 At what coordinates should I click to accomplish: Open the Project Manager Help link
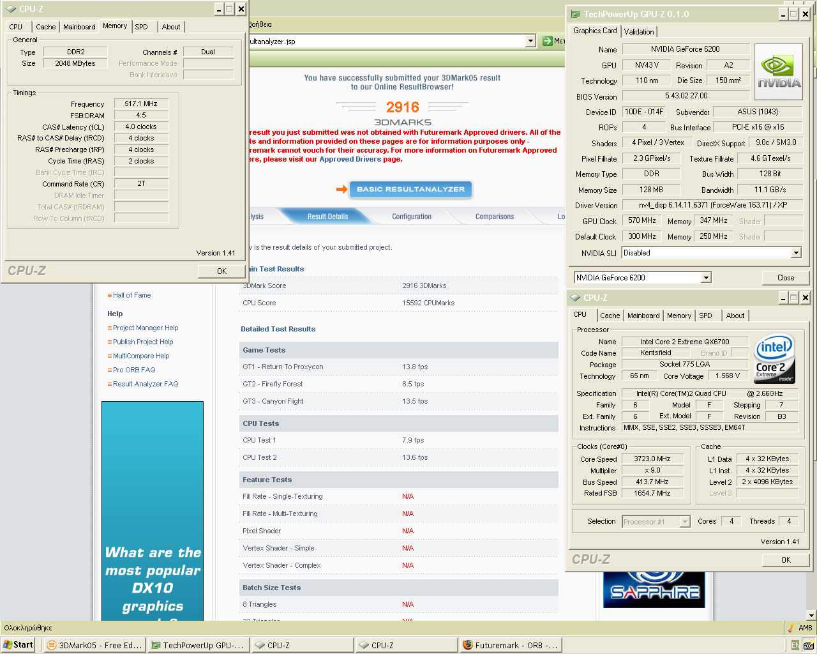pos(146,328)
